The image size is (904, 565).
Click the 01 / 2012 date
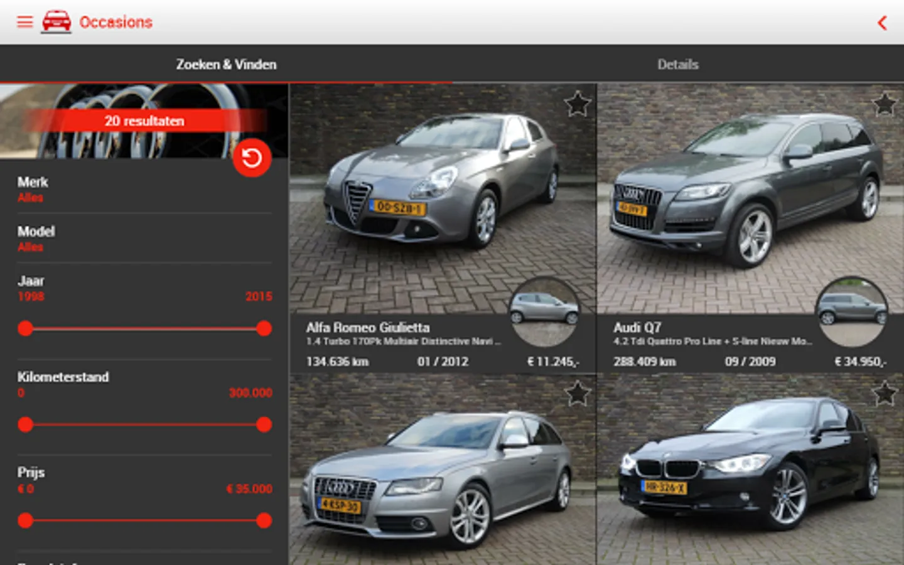[x=443, y=362]
